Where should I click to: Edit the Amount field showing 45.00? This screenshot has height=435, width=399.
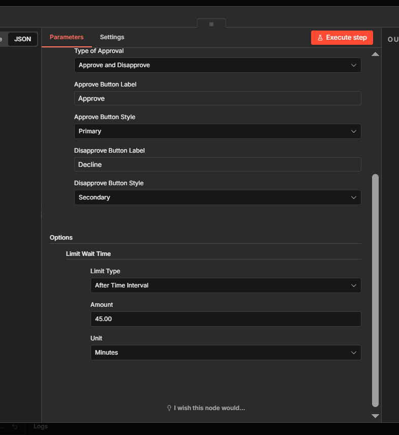point(226,319)
